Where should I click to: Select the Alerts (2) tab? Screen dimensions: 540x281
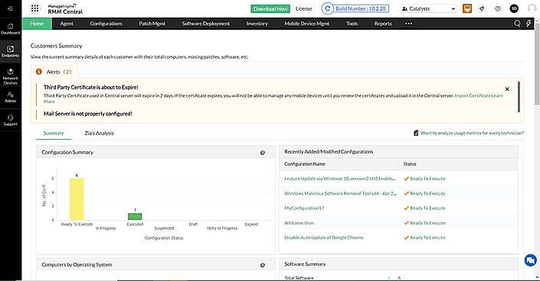54,72
